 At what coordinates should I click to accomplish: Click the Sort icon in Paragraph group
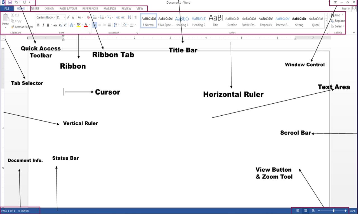[129, 17]
